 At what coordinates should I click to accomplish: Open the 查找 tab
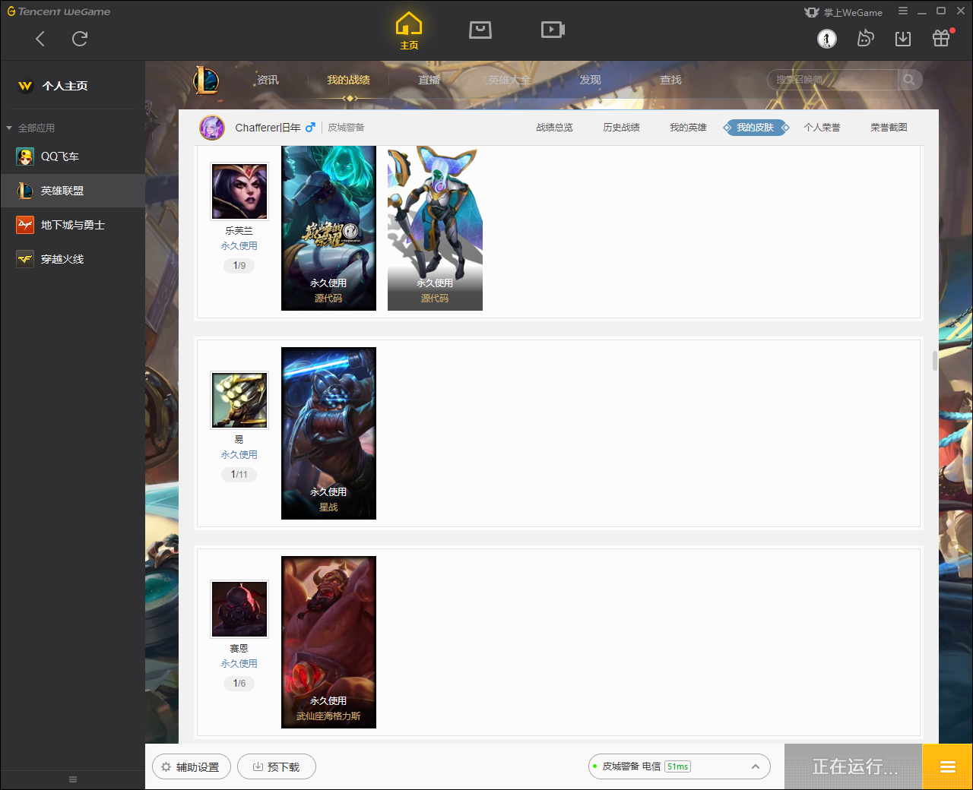(x=670, y=80)
